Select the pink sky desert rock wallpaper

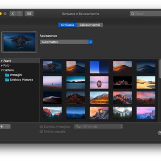click(x=52, y=82)
